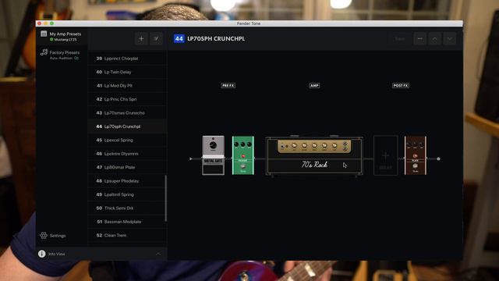Toggle the Plate reverb pedal LED switch
The width and height of the screenshot is (499, 281).
(415, 156)
